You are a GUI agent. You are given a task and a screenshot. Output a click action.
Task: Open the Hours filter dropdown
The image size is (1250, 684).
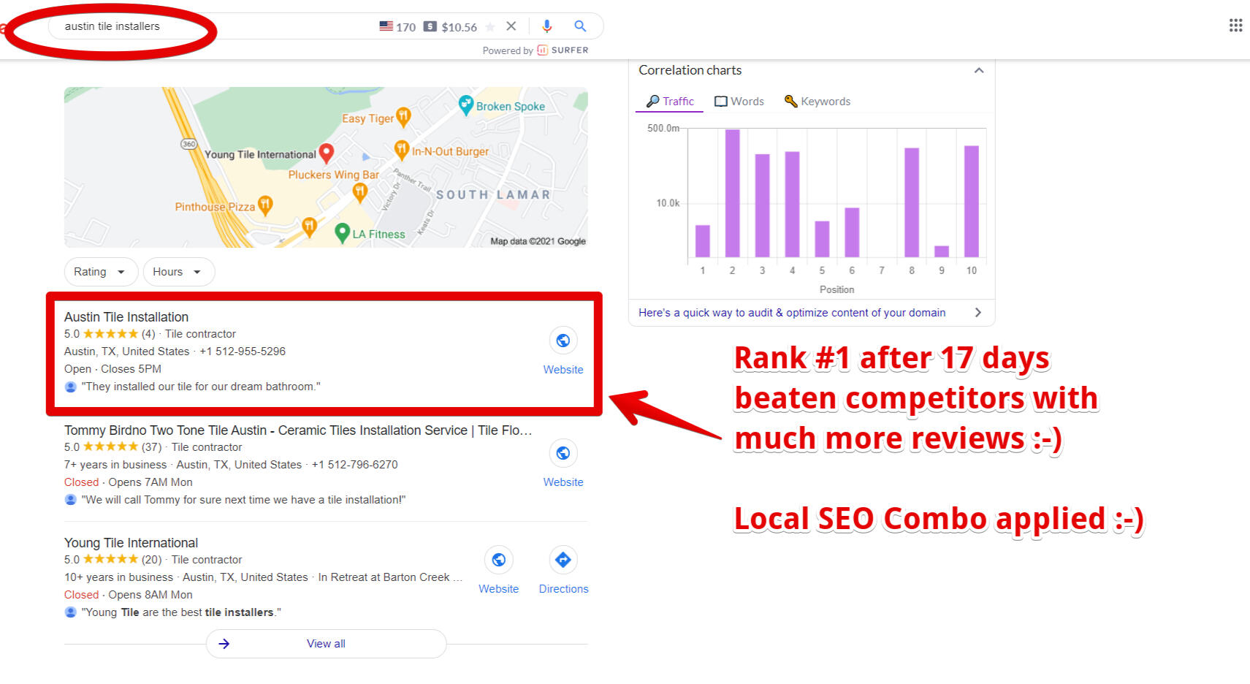click(x=178, y=272)
